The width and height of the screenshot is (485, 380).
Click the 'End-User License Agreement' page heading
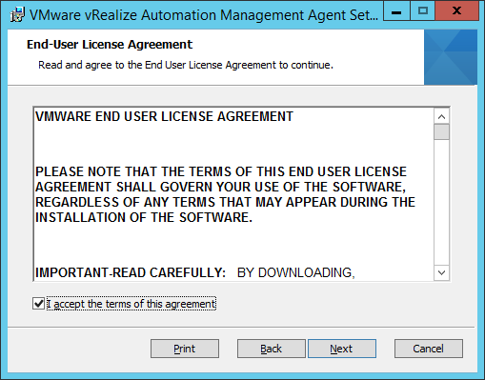click(x=110, y=45)
